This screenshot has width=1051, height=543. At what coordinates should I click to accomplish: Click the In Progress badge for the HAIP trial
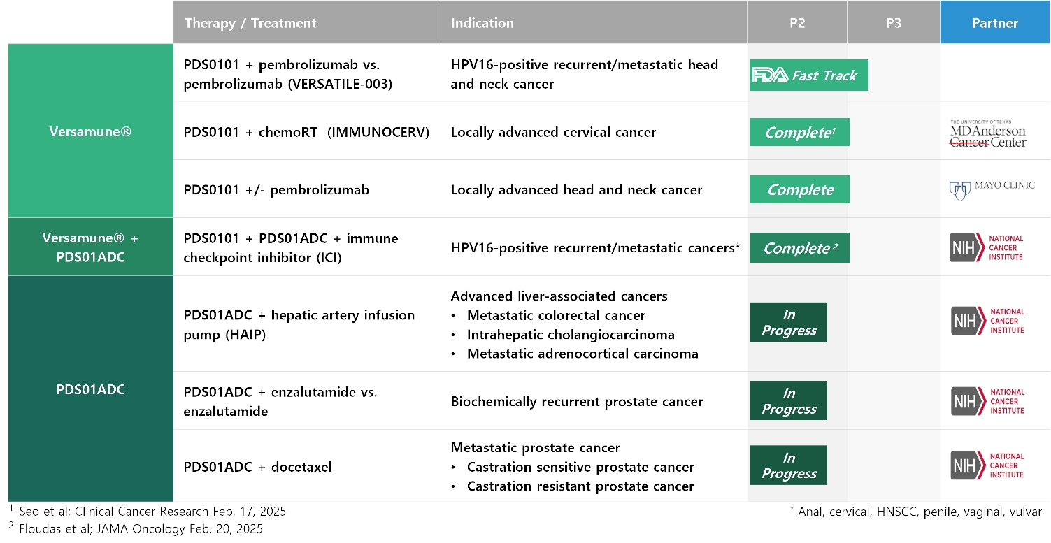pyautogui.click(x=788, y=322)
